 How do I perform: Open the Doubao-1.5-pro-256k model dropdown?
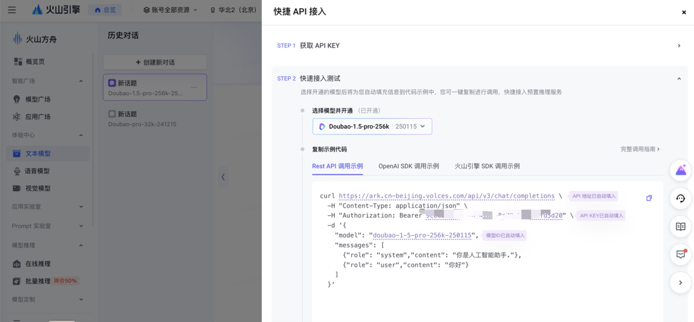click(372, 126)
